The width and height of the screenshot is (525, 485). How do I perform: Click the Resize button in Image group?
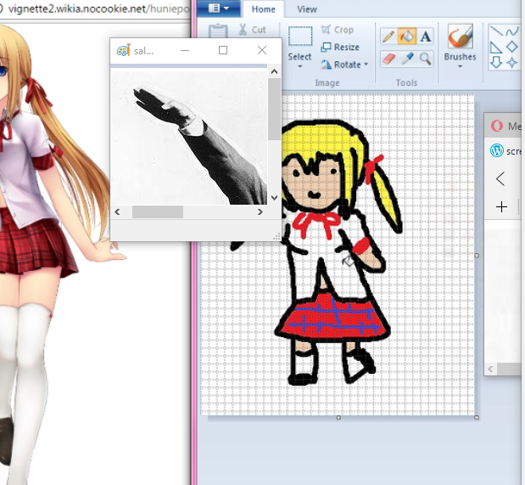(x=340, y=47)
